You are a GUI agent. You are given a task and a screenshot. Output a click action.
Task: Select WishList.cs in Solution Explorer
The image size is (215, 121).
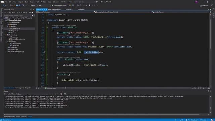(16, 29)
